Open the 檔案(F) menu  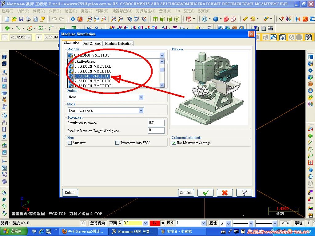coord(7,11)
